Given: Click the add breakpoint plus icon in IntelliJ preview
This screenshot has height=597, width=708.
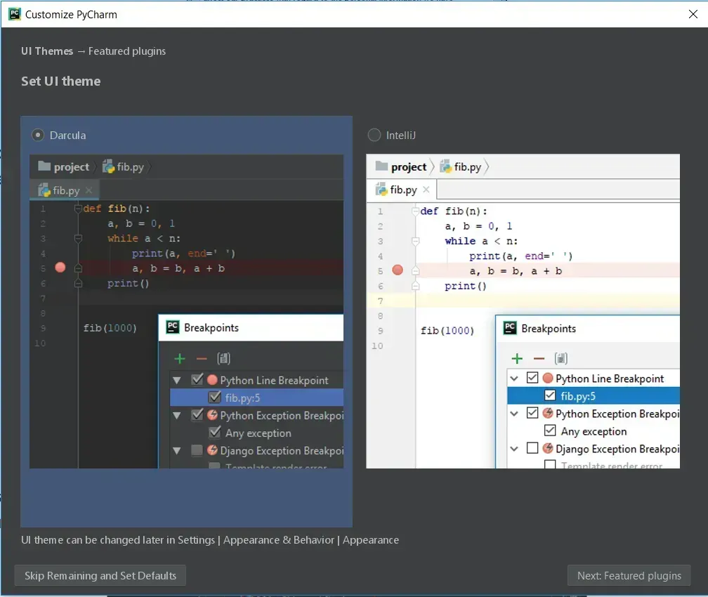Looking at the screenshot, I should (x=517, y=359).
